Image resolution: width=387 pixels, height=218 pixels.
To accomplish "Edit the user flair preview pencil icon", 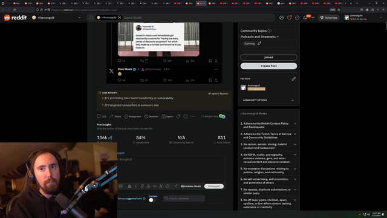I will (x=294, y=79).
